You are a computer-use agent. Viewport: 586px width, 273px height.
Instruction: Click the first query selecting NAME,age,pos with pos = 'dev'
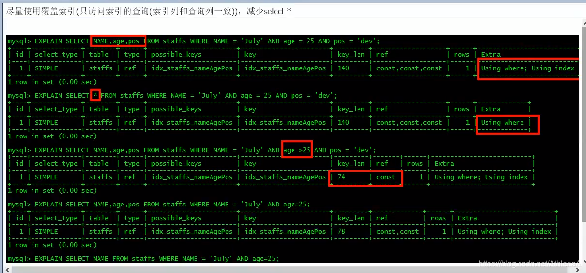[x=194, y=41]
